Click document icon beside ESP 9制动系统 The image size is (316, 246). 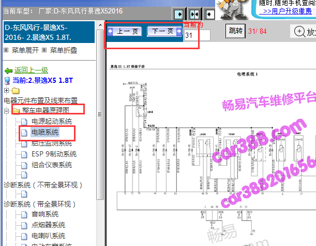[24, 154]
